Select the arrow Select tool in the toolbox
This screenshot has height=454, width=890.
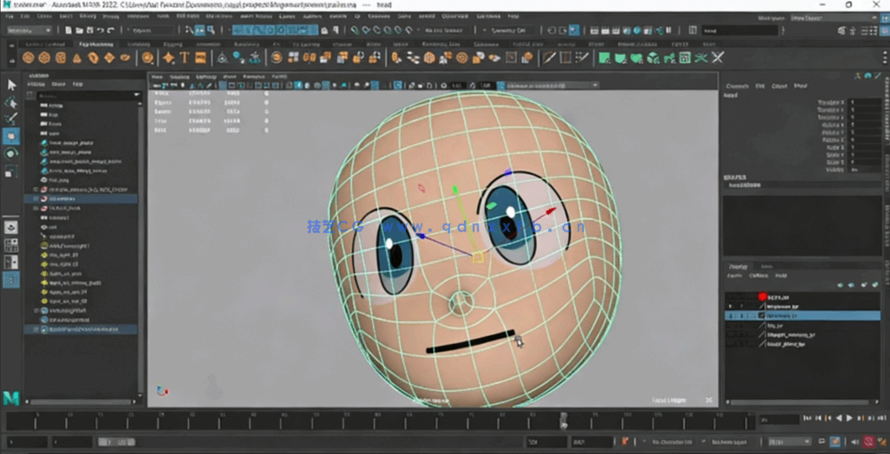[12, 84]
